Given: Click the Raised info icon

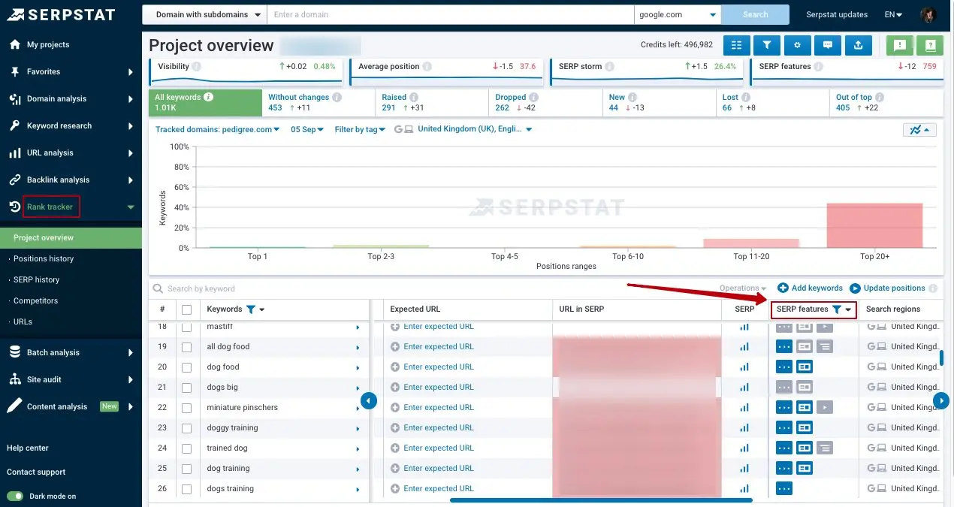Looking at the screenshot, I should [x=414, y=98].
